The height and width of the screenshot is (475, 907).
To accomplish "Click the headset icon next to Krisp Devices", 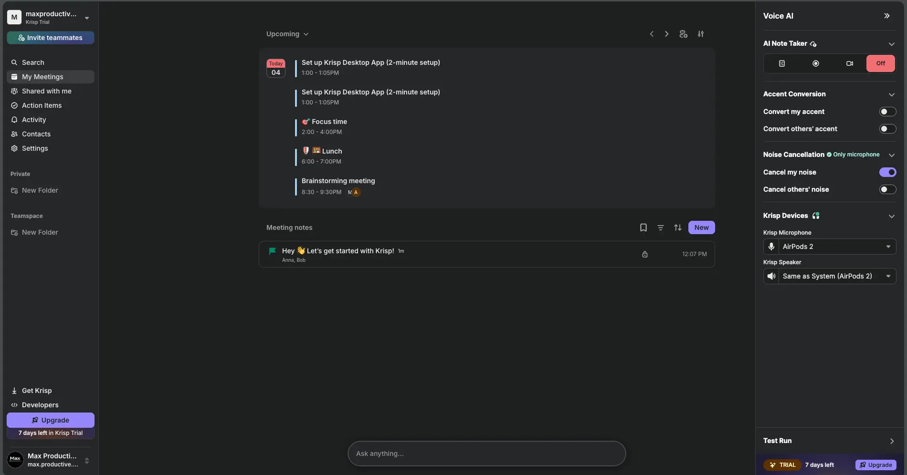I will (816, 216).
